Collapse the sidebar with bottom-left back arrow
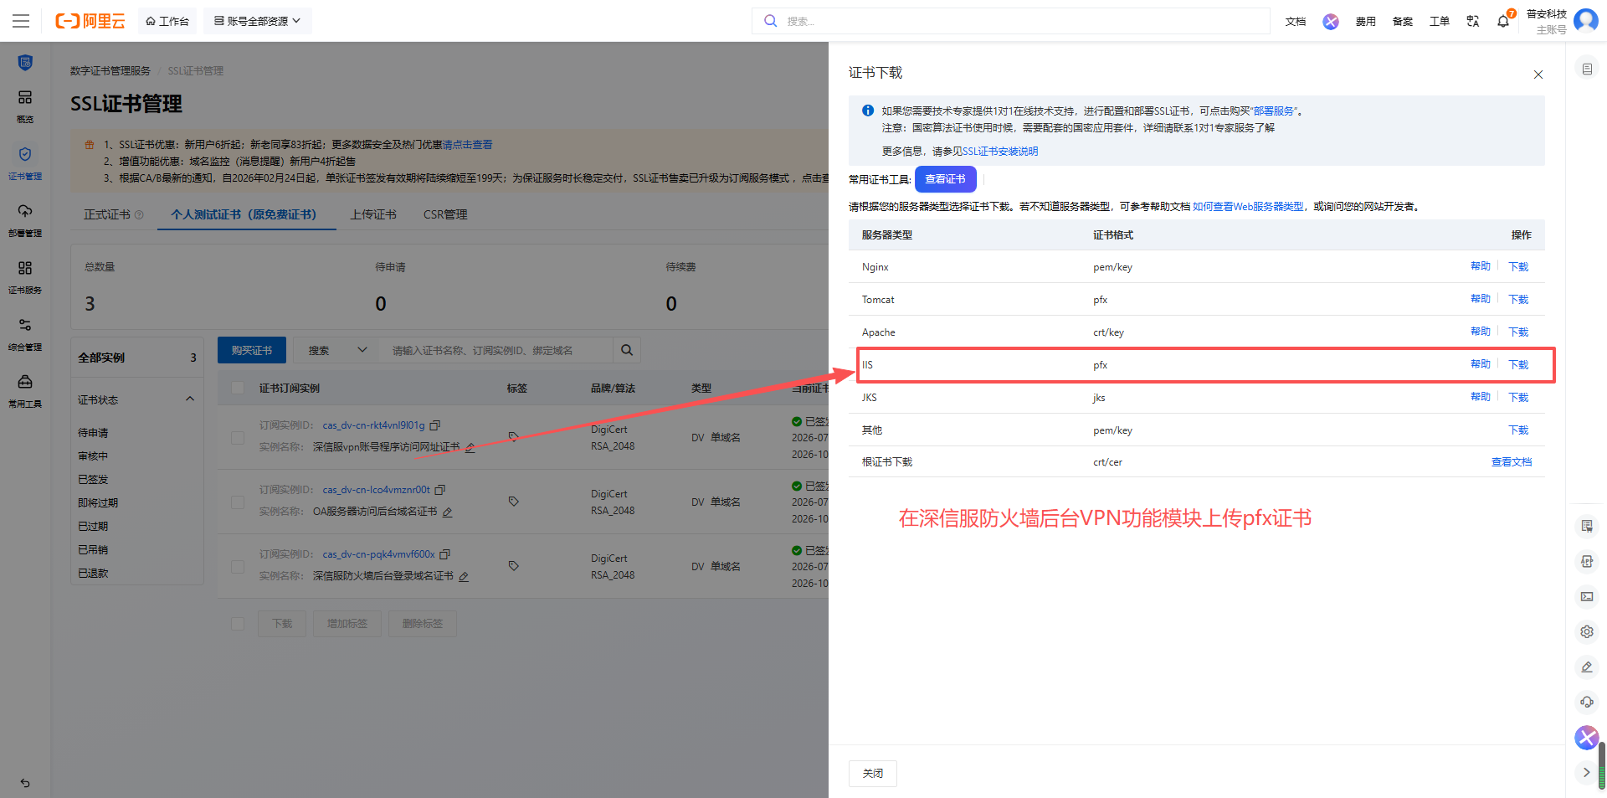This screenshot has width=1607, height=798. tap(25, 783)
